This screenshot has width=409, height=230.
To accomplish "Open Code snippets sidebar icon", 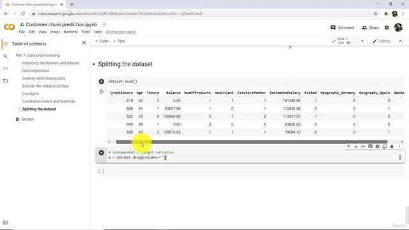I will (x=6, y=68).
